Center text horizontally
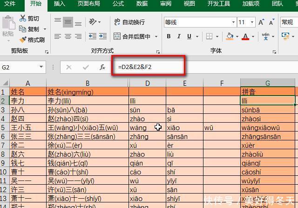Screen dimensions: 298x208 68,36
